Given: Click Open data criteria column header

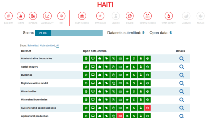Looking at the screenshot, I should click(95, 51).
